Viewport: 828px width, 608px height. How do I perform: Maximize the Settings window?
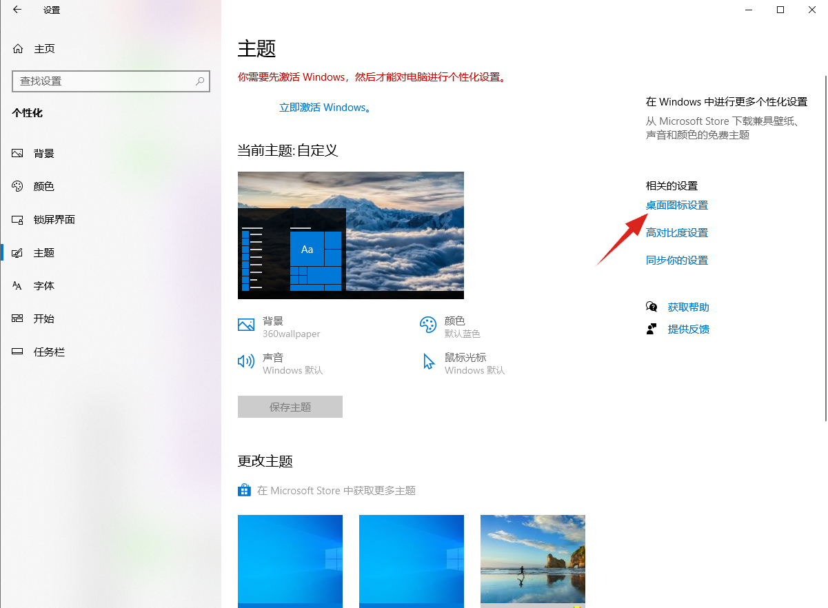click(x=780, y=10)
